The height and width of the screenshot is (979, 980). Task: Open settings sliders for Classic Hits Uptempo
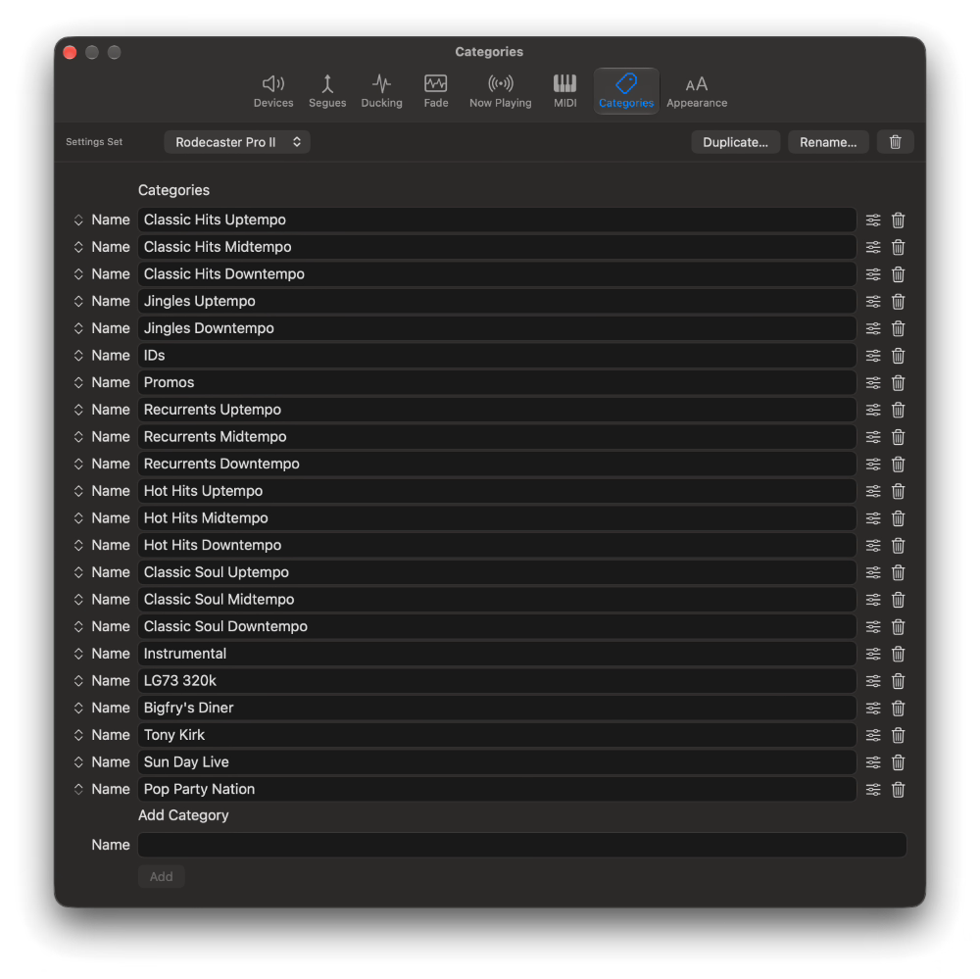tap(873, 220)
